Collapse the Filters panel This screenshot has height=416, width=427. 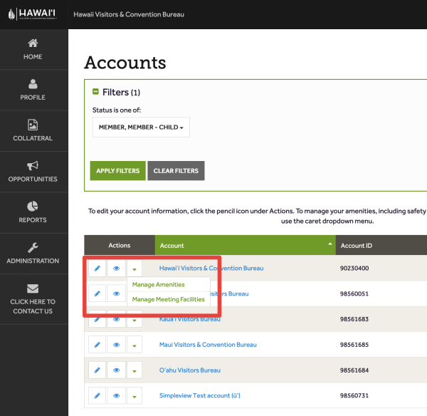pyautogui.click(x=95, y=92)
